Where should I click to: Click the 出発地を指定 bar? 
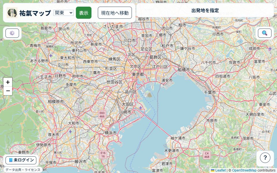click(x=205, y=10)
